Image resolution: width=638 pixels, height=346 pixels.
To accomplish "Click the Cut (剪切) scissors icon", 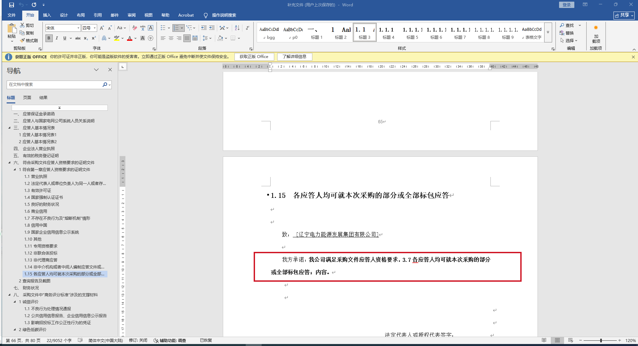I will [x=22, y=25].
